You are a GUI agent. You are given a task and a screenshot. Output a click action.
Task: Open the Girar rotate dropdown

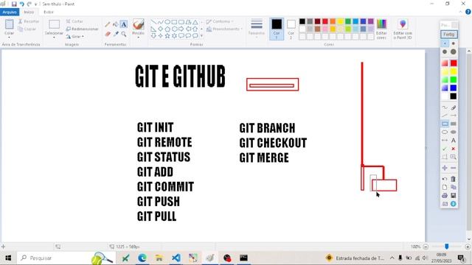75,37
